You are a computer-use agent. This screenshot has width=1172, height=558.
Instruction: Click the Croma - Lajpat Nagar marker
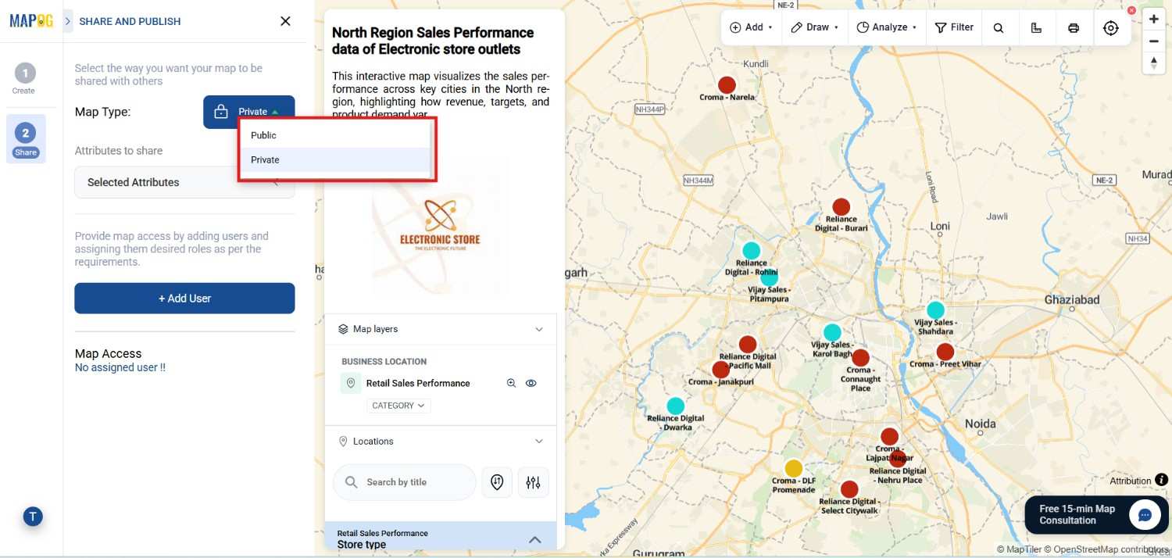click(x=889, y=436)
